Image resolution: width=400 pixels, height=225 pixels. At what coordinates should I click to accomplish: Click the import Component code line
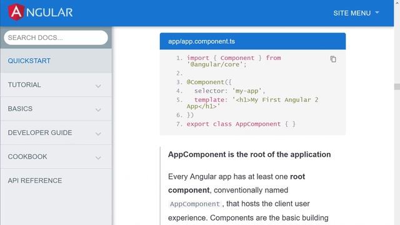234,61
